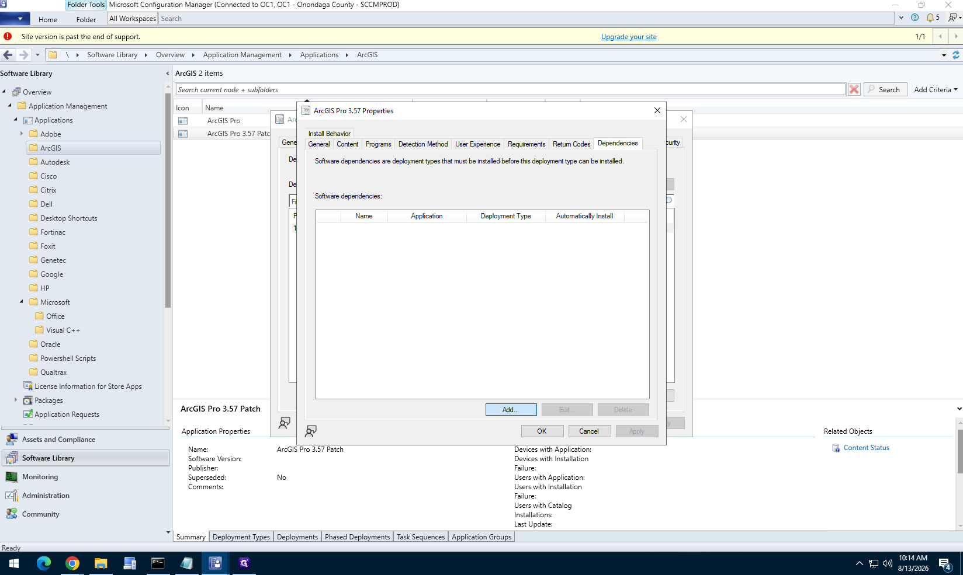Click the Search current node input field

pyautogui.click(x=511, y=89)
